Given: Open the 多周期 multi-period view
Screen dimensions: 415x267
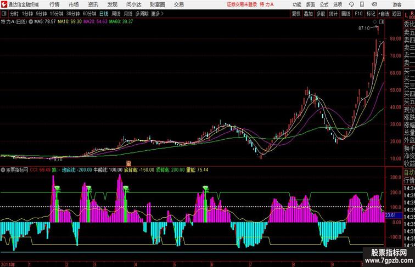Looking at the screenshot, I should coord(142,14).
